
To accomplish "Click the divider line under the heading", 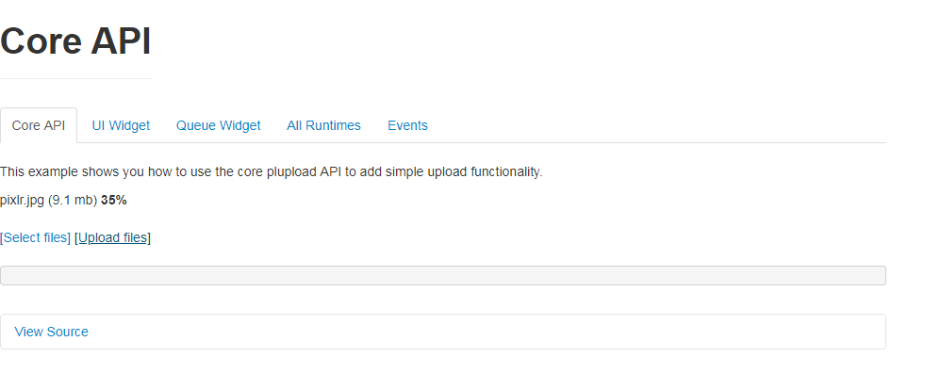I will [x=76, y=78].
